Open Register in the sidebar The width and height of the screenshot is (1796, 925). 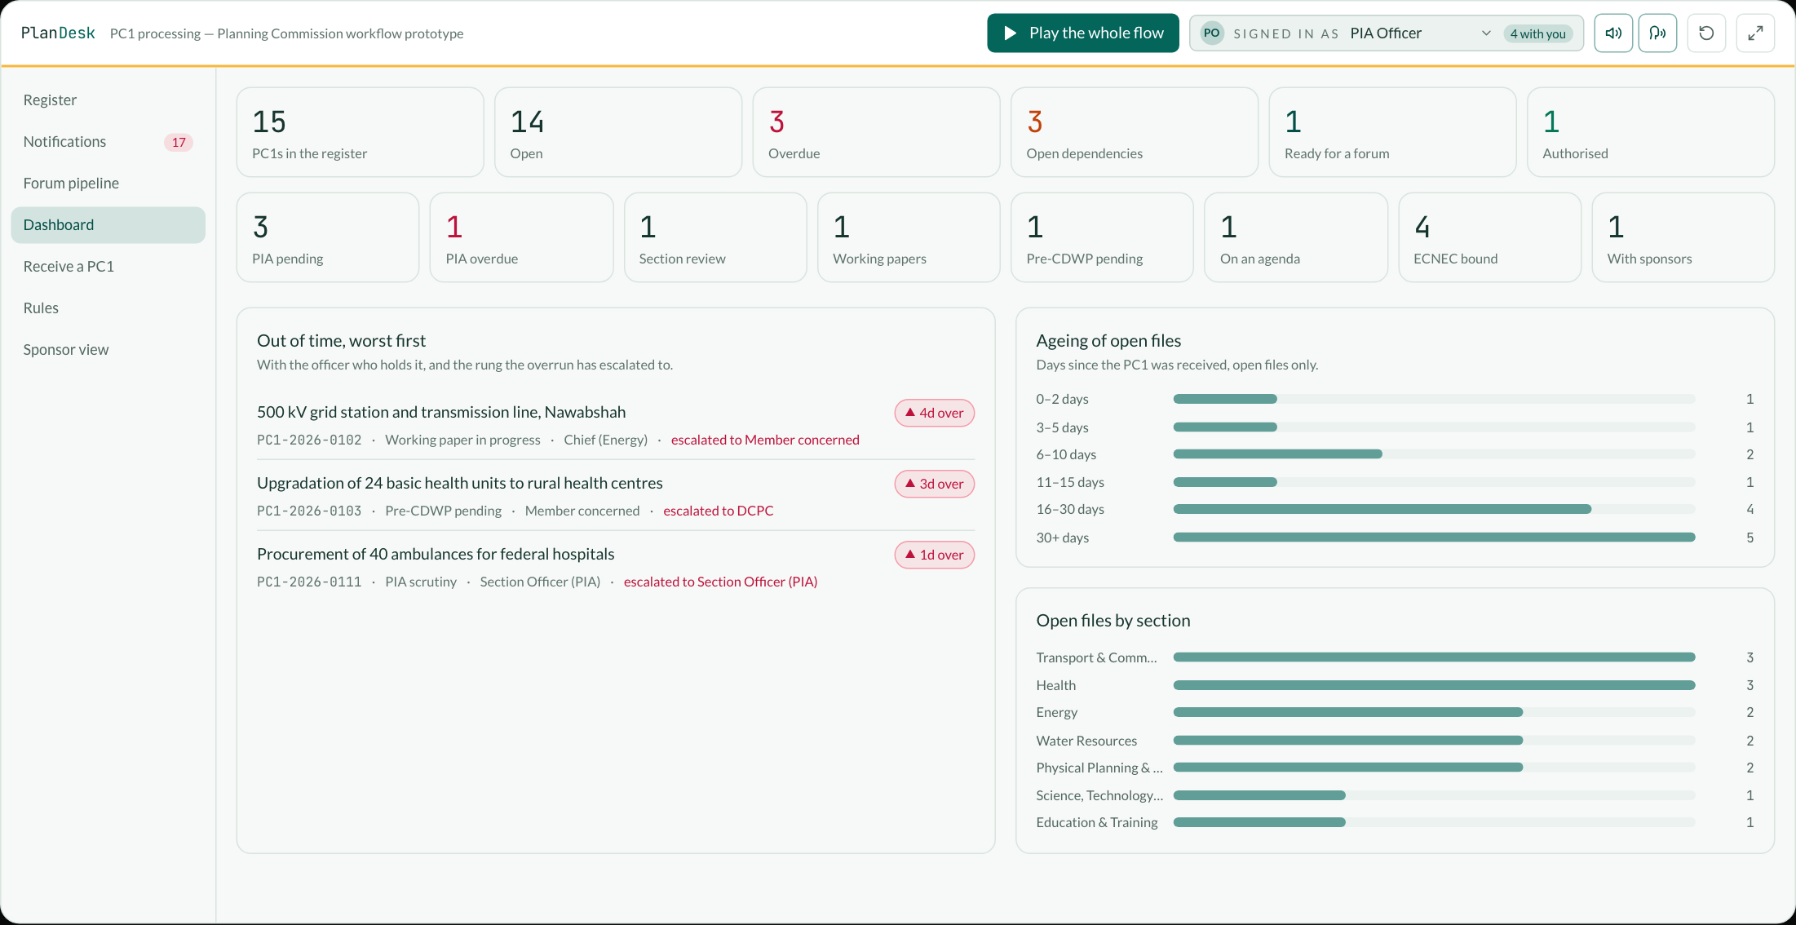tap(108, 100)
